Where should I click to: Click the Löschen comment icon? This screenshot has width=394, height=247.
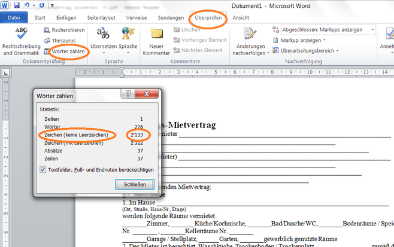pyautogui.click(x=177, y=30)
